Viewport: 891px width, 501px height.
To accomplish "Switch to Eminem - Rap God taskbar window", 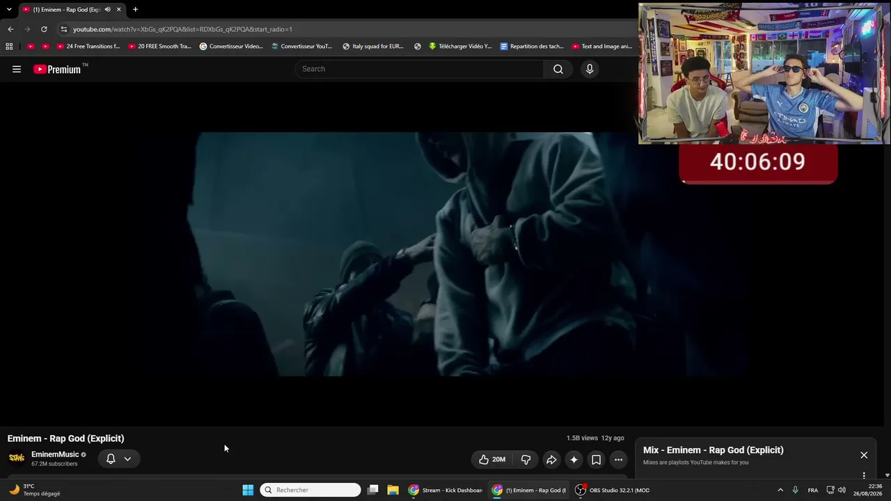I will point(529,490).
